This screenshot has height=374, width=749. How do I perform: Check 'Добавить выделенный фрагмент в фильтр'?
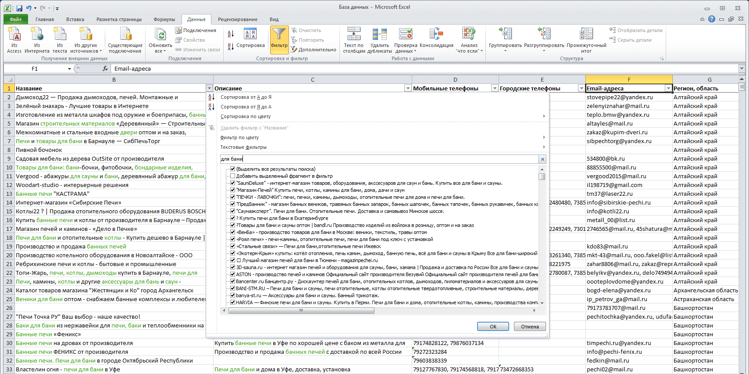tap(233, 176)
